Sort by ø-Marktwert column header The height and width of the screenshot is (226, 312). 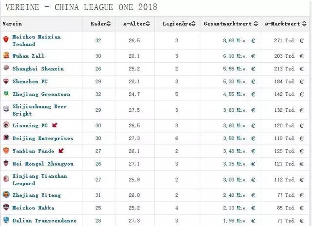(x=284, y=23)
